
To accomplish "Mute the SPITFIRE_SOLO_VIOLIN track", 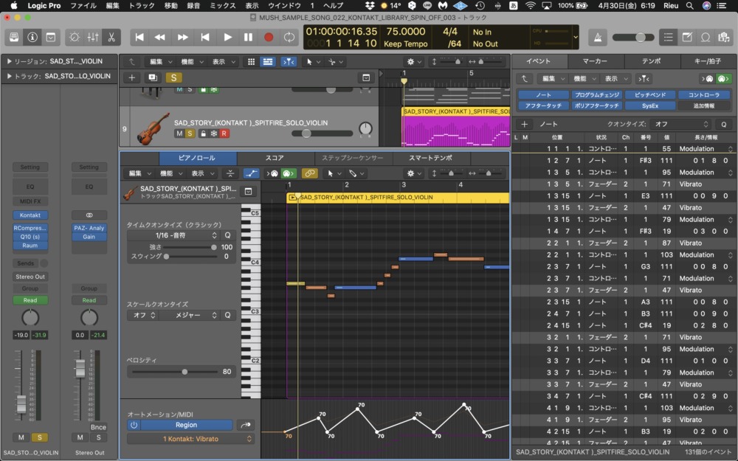I will [x=179, y=134].
